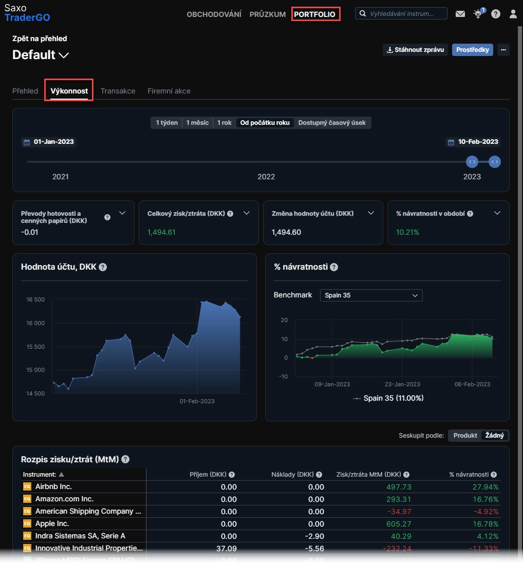Click the Airbnb Inc. equity icon
The width and height of the screenshot is (523, 564).
click(27, 486)
